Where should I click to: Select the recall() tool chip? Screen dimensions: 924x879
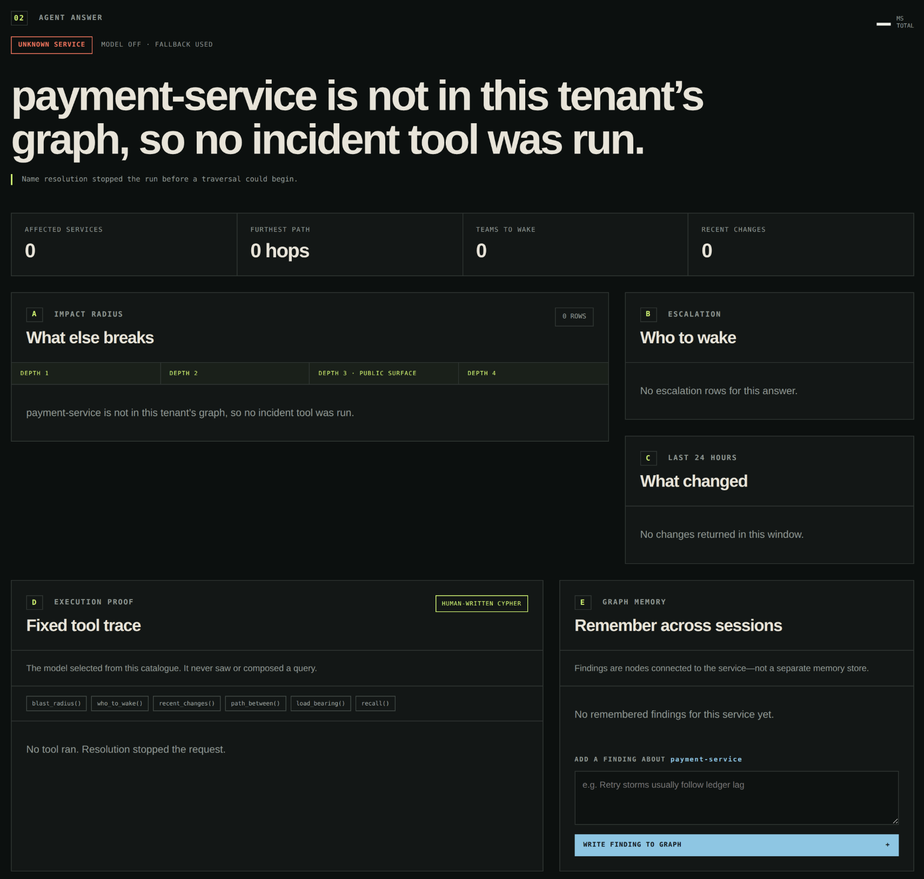click(375, 703)
